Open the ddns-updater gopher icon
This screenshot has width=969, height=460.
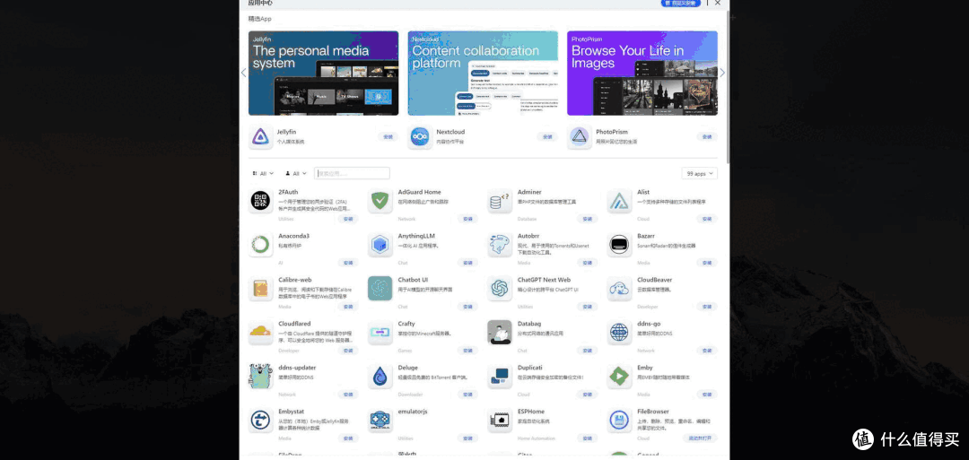click(261, 376)
